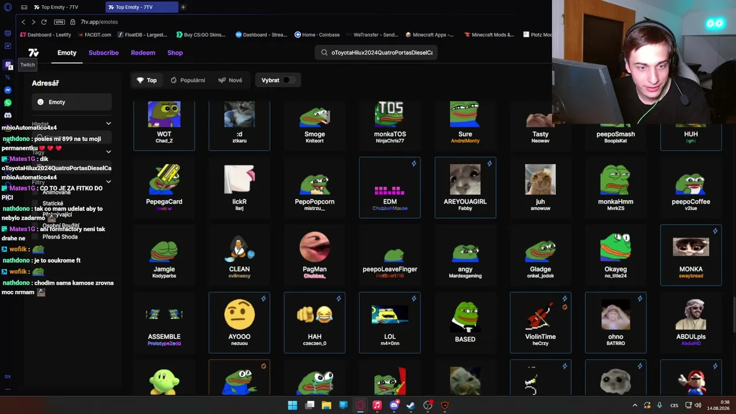Open WhatsApp from the browser sidebar
The width and height of the screenshot is (736, 414).
click(x=8, y=103)
